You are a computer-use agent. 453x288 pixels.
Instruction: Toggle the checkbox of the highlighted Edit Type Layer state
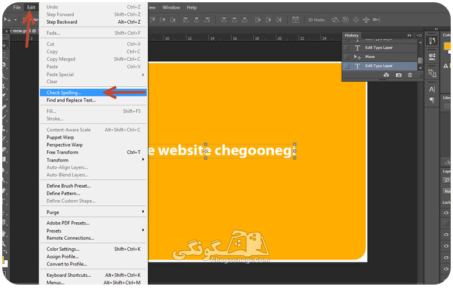pyautogui.click(x=347, y=66)
